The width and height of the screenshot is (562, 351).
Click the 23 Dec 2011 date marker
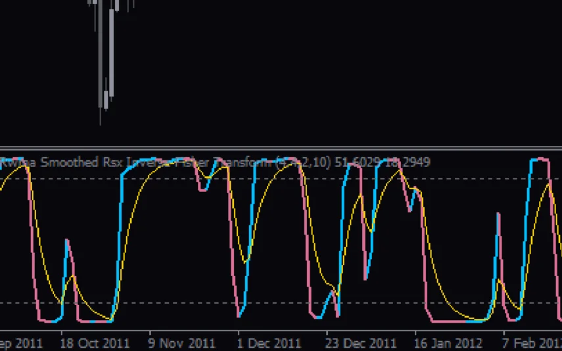tap(361, 343)
